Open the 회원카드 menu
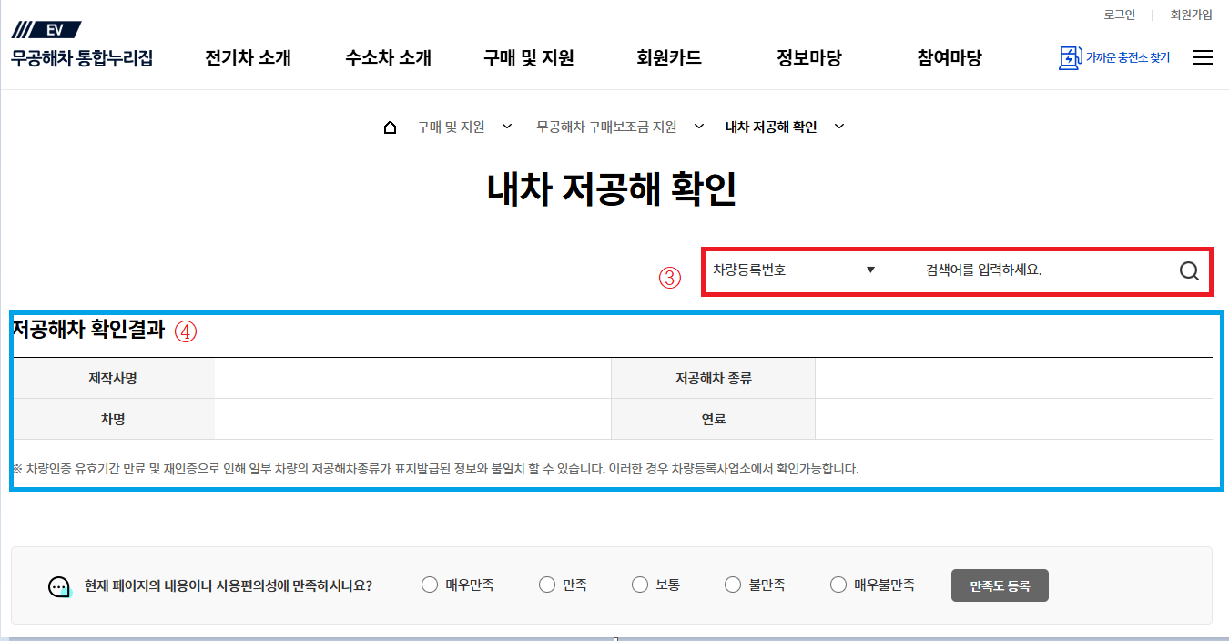The width and height of the screenshot is (1229, 641). click(x=668, y=56)
